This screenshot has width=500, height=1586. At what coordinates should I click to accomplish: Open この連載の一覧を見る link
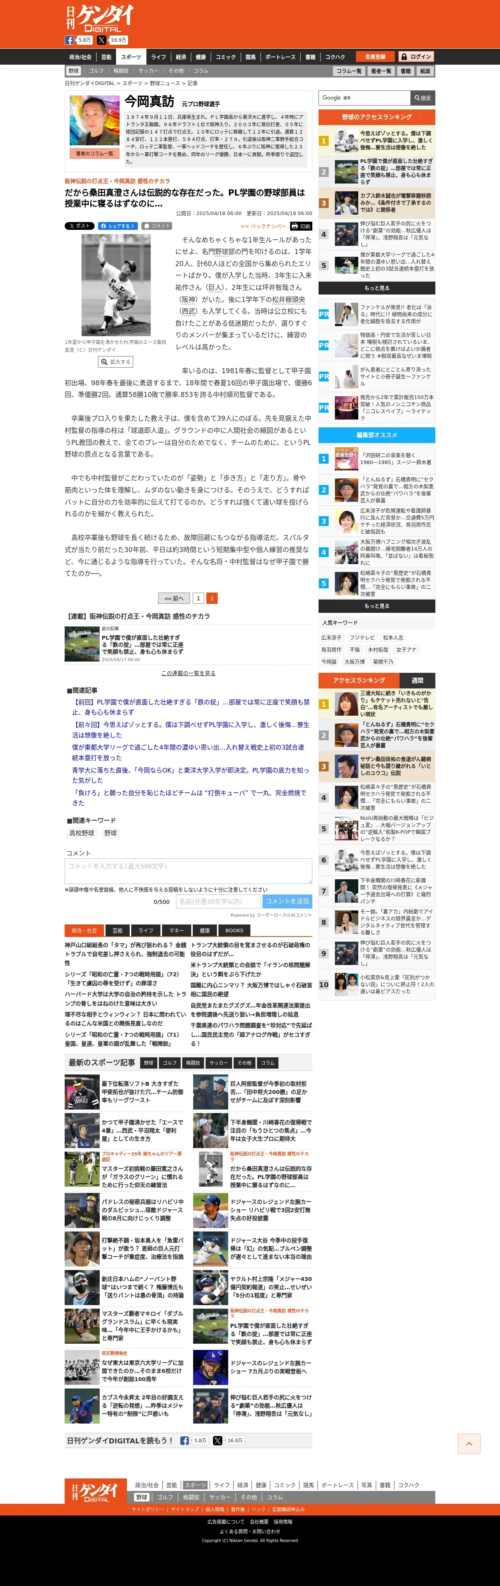pyautogui.click(x=188, y=673)
